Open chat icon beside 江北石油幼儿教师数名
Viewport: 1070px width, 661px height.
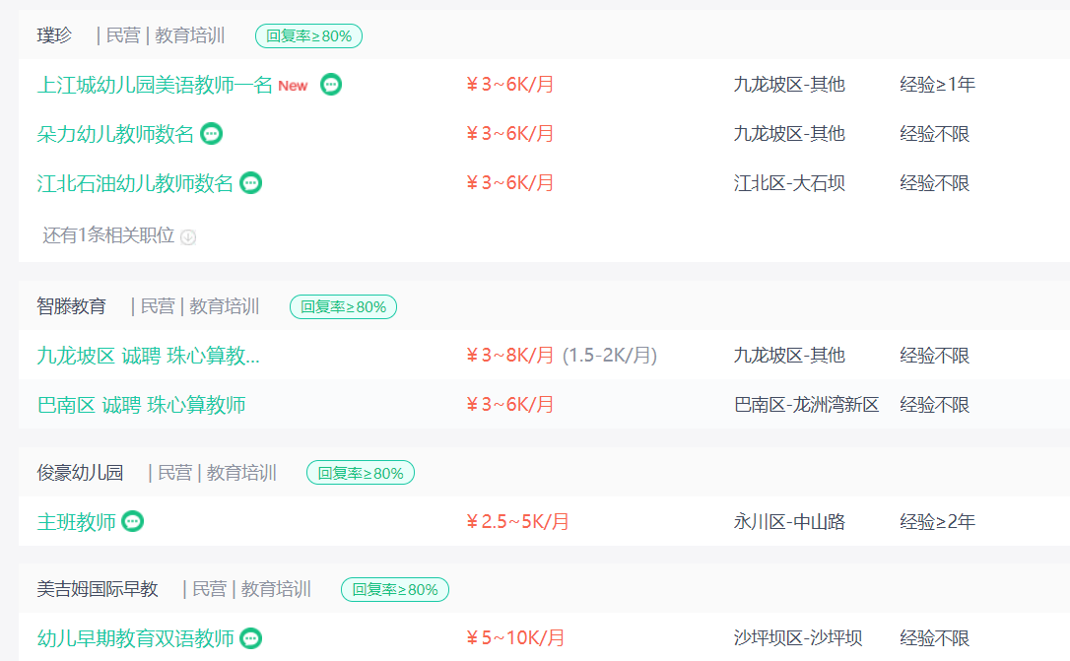pos(251,183)
